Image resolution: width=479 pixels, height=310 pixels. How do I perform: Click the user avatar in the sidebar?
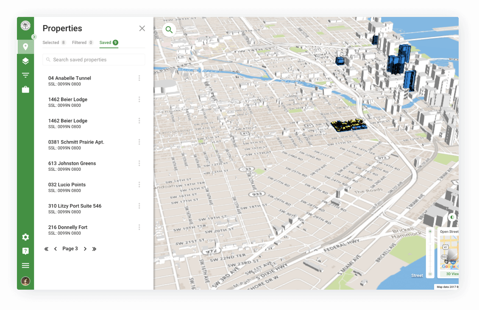pyautogui.click(x=25, y=281)
